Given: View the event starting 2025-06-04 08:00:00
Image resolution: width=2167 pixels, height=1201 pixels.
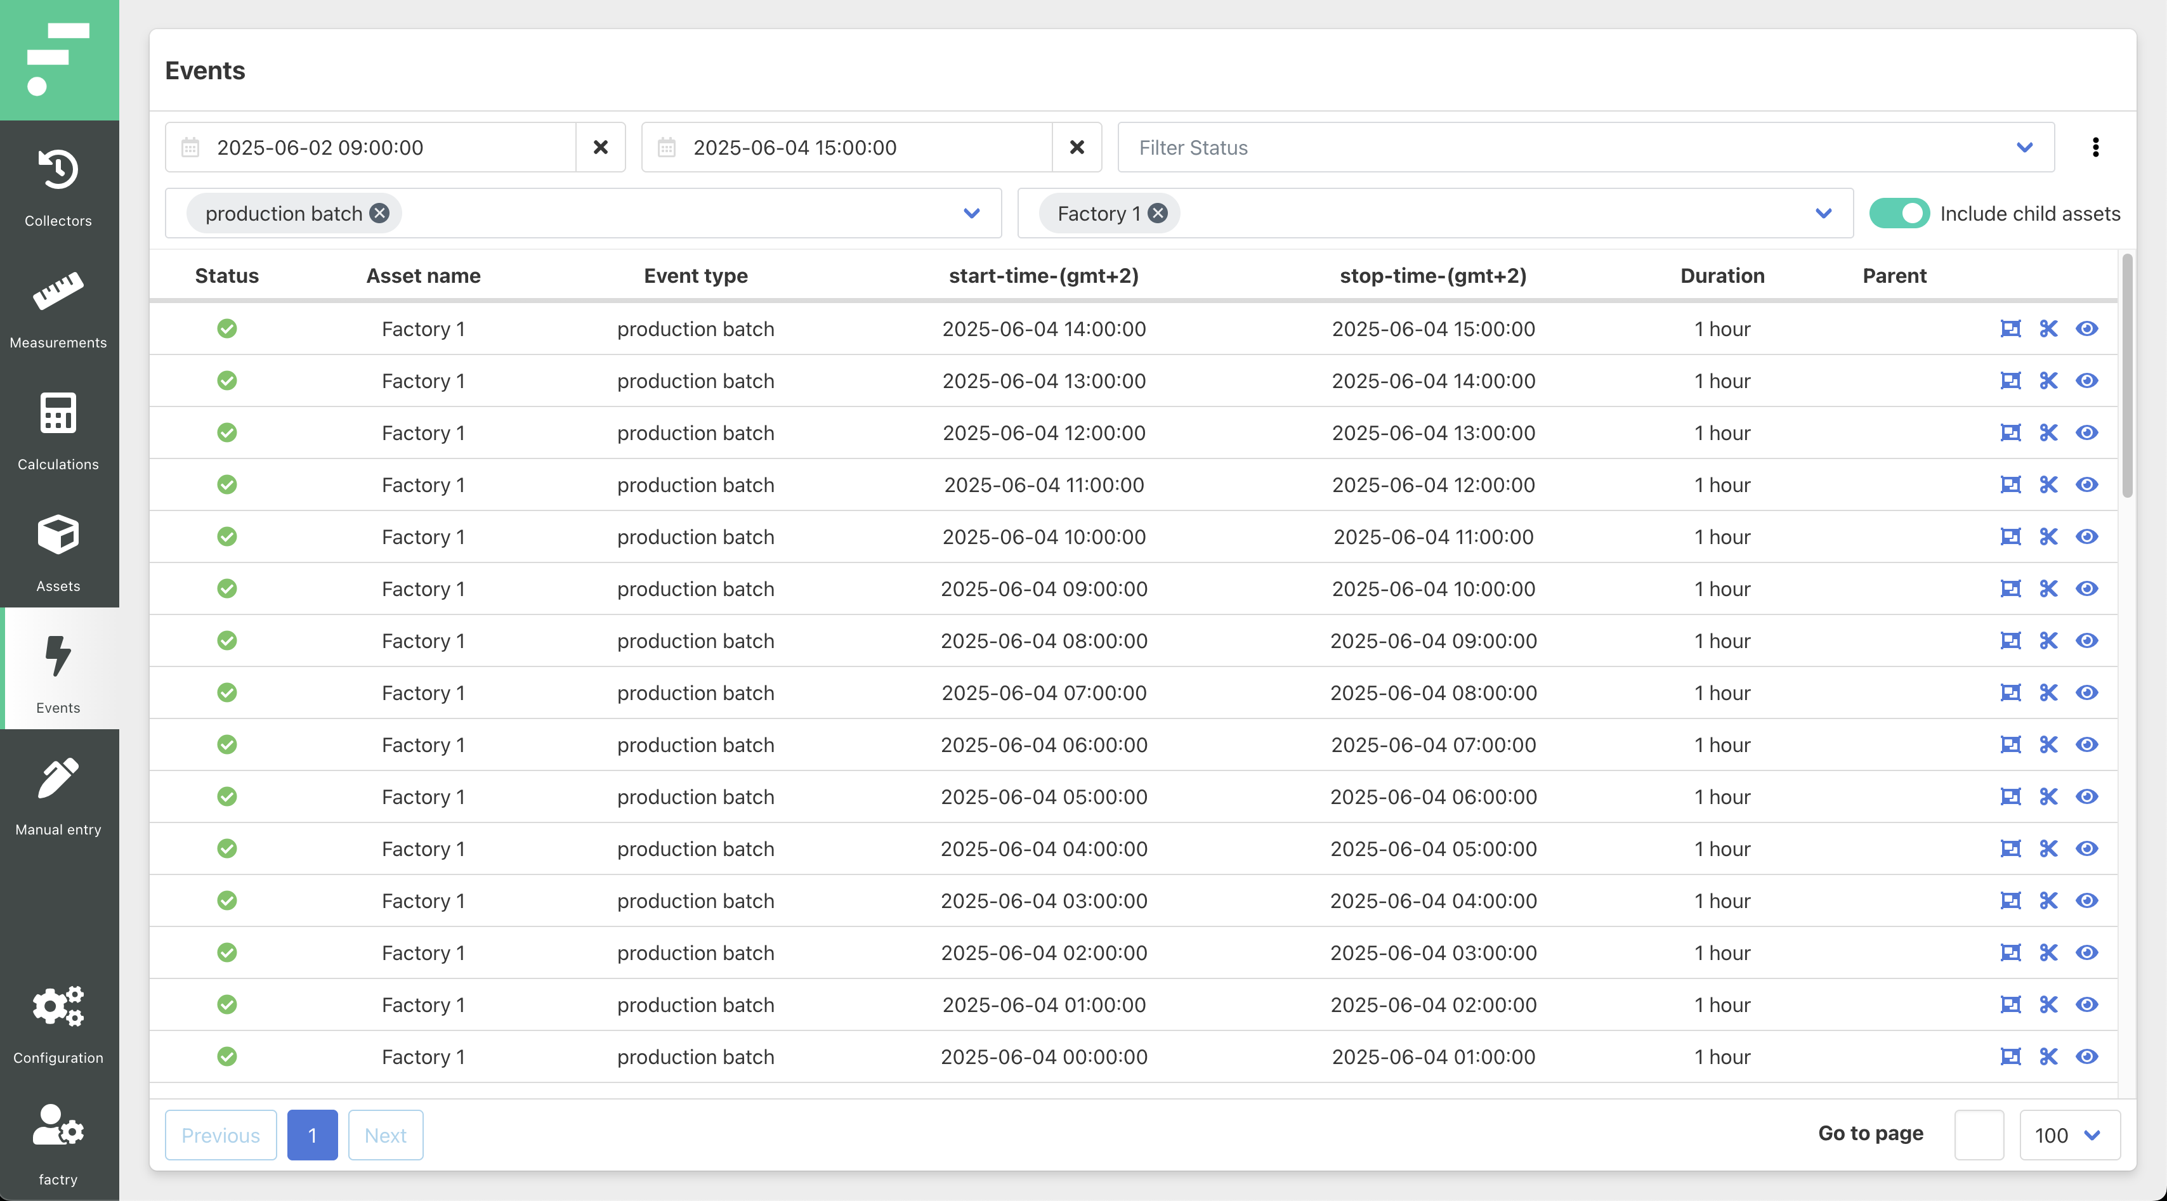Looking at the screenshot, I should [2087, 641].
